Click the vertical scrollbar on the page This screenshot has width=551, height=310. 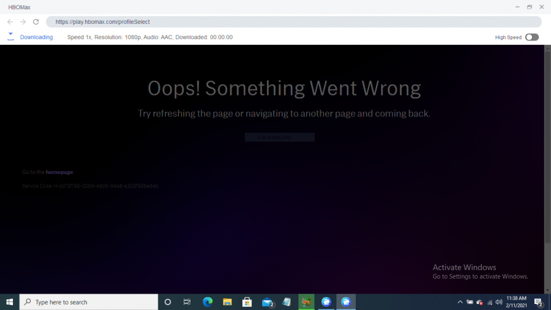pos(547,148)
